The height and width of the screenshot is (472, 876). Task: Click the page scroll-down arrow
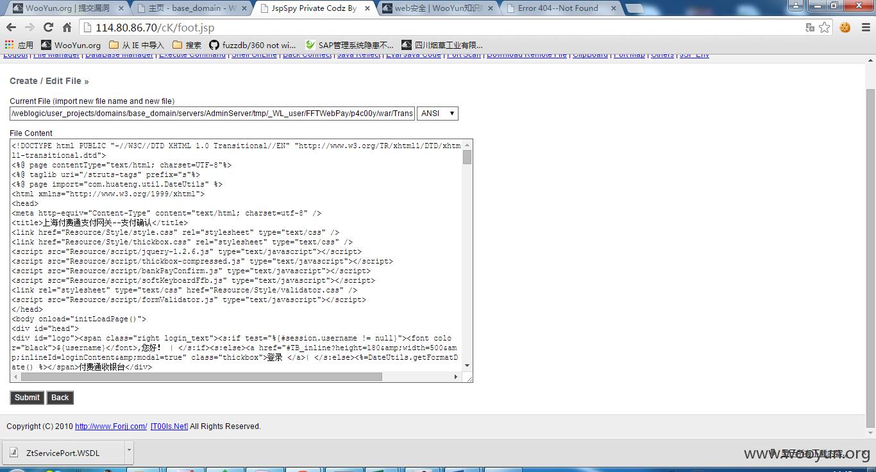tap(870, 433)
